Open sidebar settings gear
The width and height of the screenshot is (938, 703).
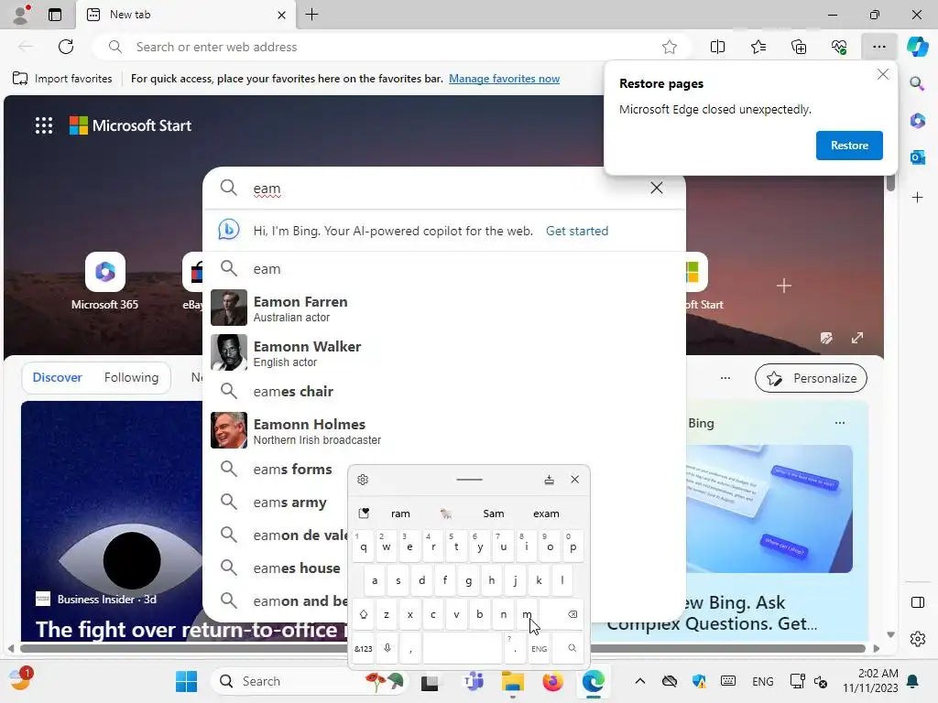click(917, 639)
